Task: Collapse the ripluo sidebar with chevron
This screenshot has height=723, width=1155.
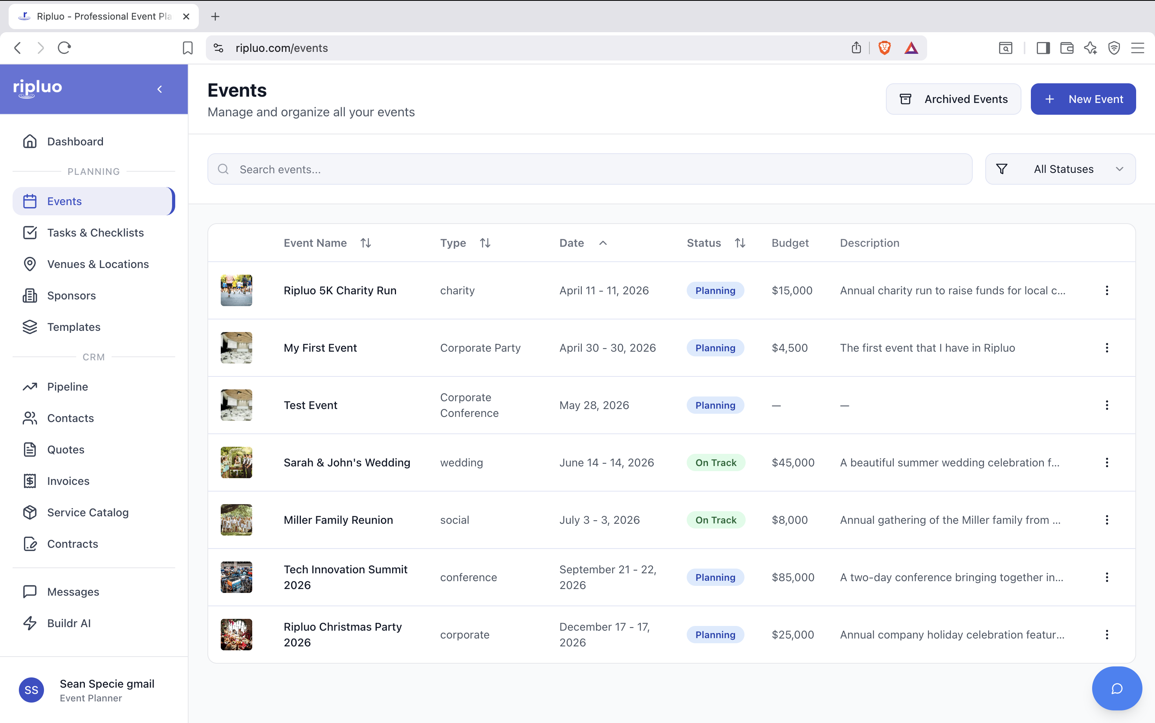Action: 159,90
